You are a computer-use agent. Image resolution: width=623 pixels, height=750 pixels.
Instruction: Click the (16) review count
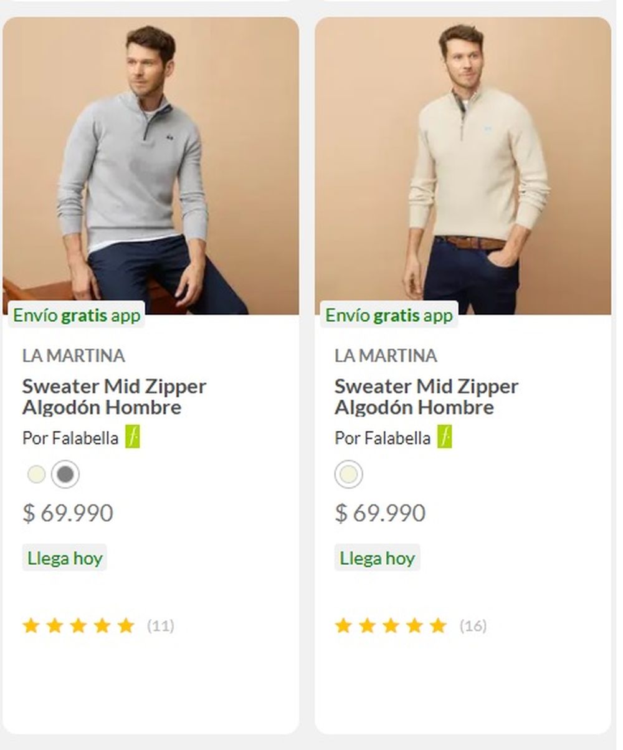pos(473,625)
